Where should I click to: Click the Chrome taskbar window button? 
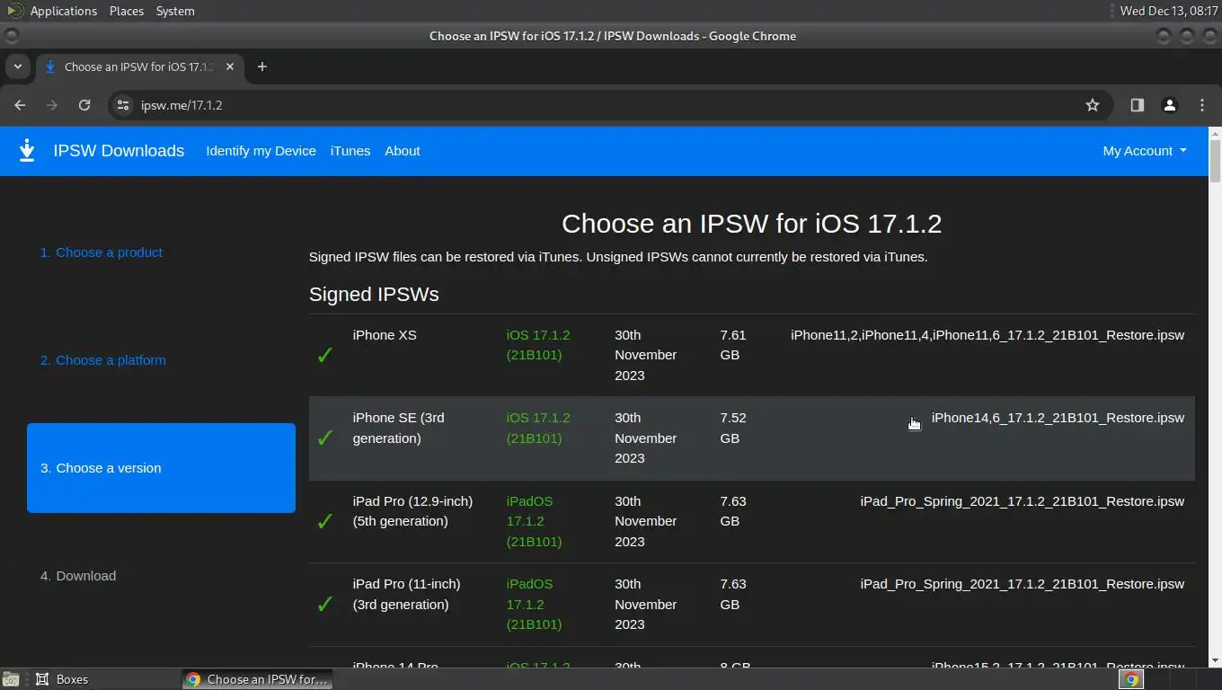tap(258, 679)
